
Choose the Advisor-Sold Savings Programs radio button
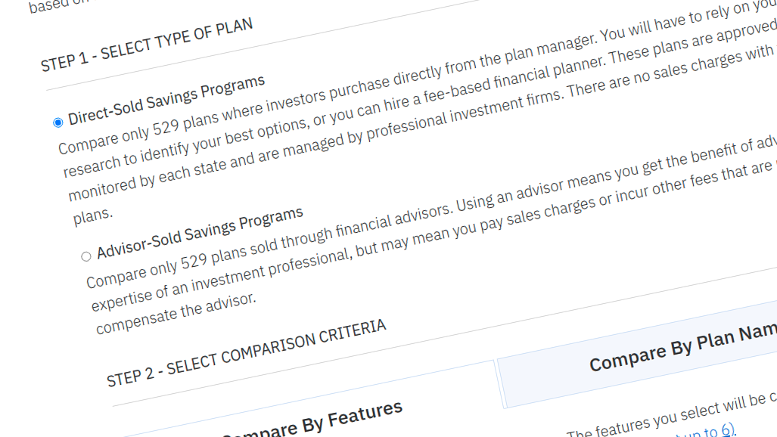(86, 256)
